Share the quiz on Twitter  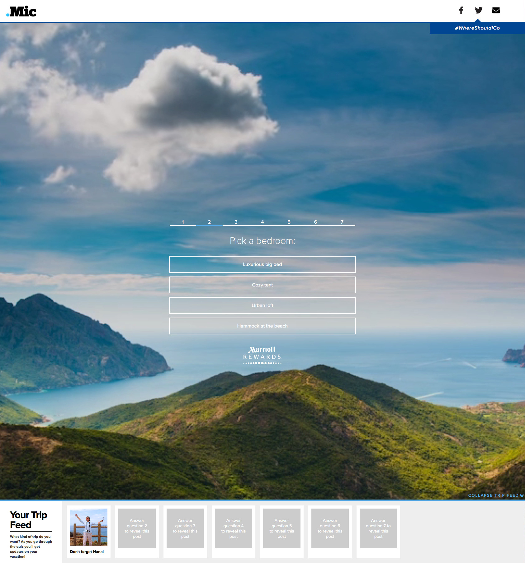(x=478, y=10)
